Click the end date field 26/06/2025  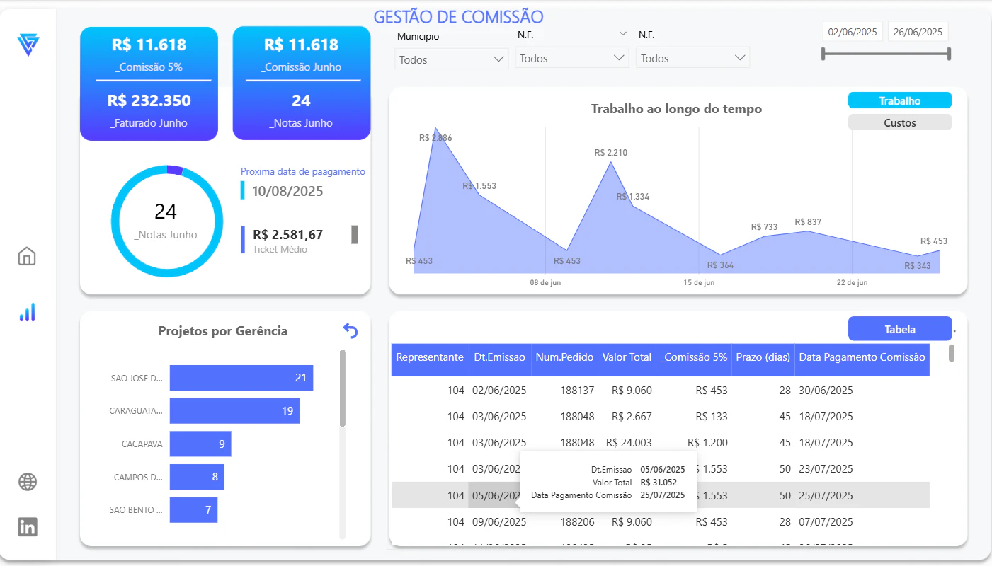pos(918,32)
